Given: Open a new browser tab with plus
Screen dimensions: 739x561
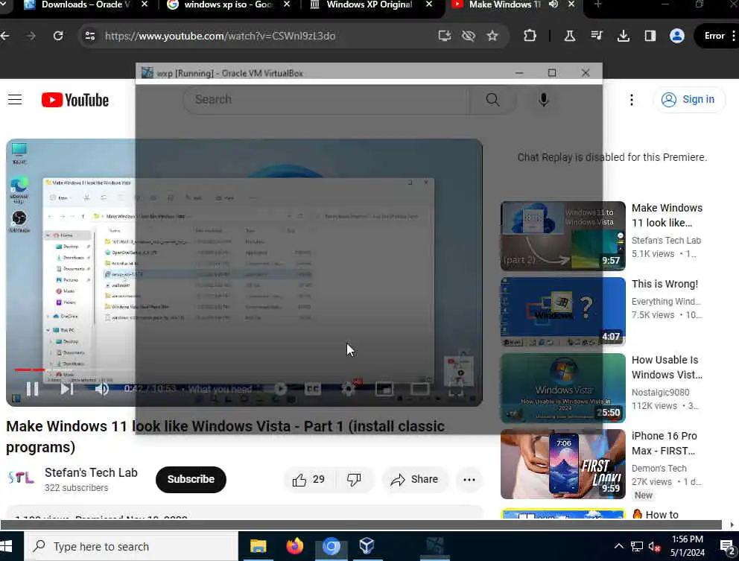Looking at the screenshot, I should pos(597,4).
